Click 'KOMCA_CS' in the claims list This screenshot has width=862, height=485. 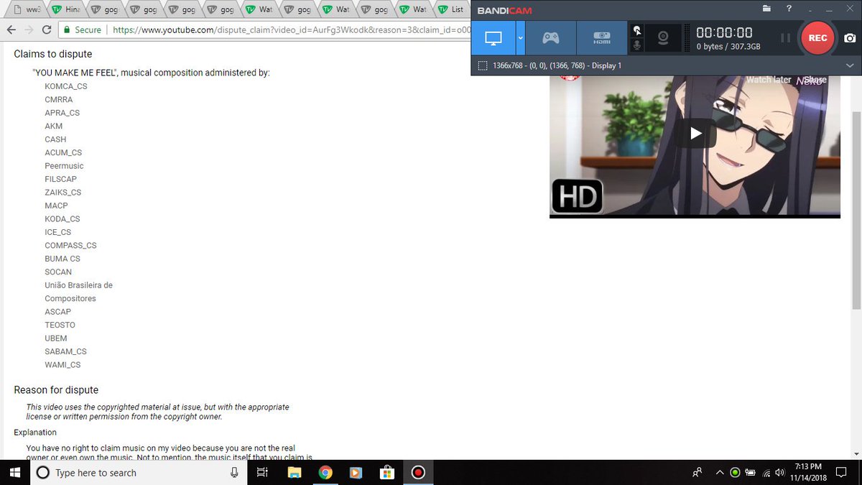click(x=66, y=86)
